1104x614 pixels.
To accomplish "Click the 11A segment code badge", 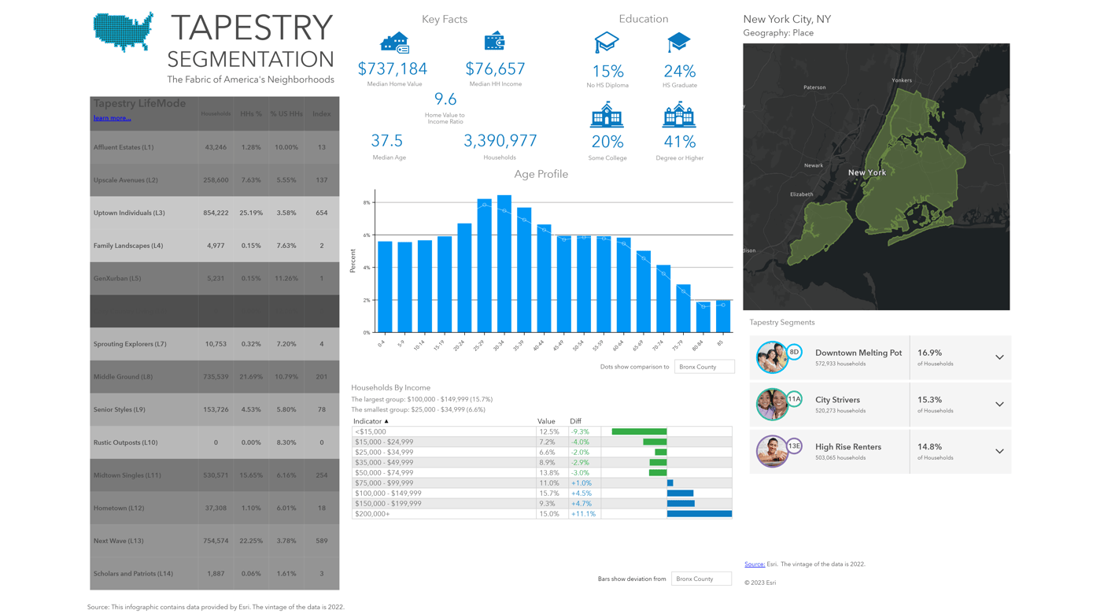I will pos(794,399).
